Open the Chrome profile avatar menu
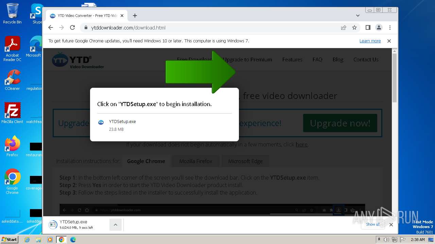This screenshot has height=244, width=435. 379,27
